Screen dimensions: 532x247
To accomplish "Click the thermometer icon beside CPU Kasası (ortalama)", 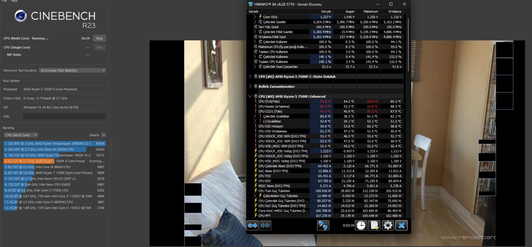I will (256, 106).
